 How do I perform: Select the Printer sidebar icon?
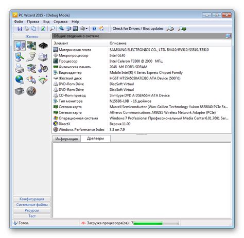coord(20,68)
